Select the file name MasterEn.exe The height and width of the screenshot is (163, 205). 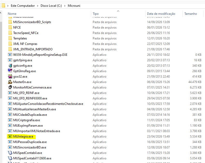(x=22, y=82)
